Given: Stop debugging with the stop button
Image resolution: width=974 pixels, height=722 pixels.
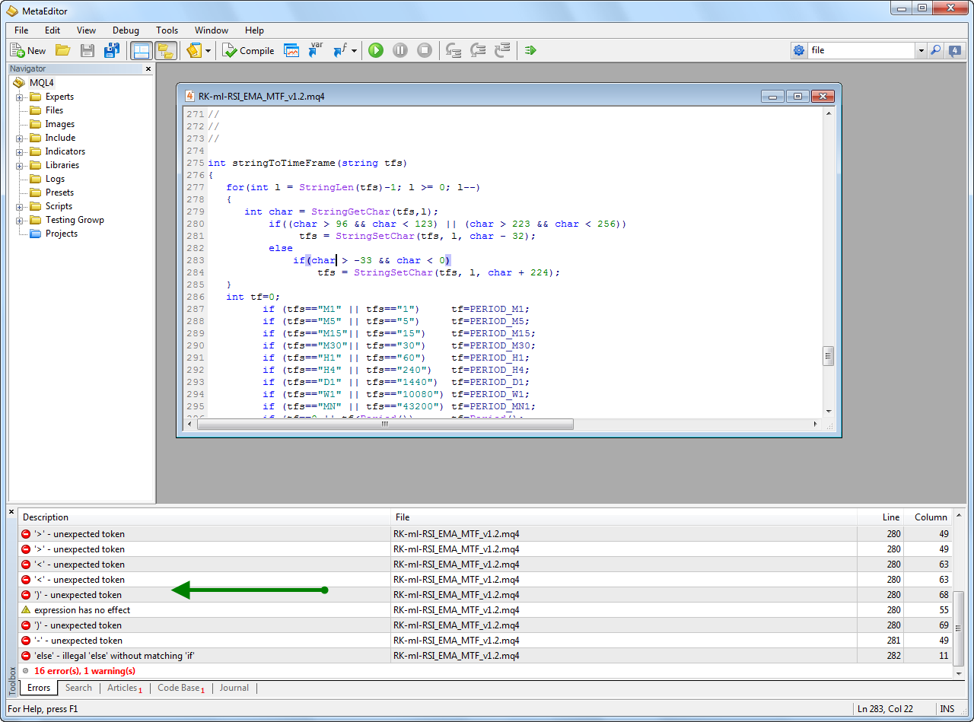Looking at the screenshot, I should tap(425, 50).
